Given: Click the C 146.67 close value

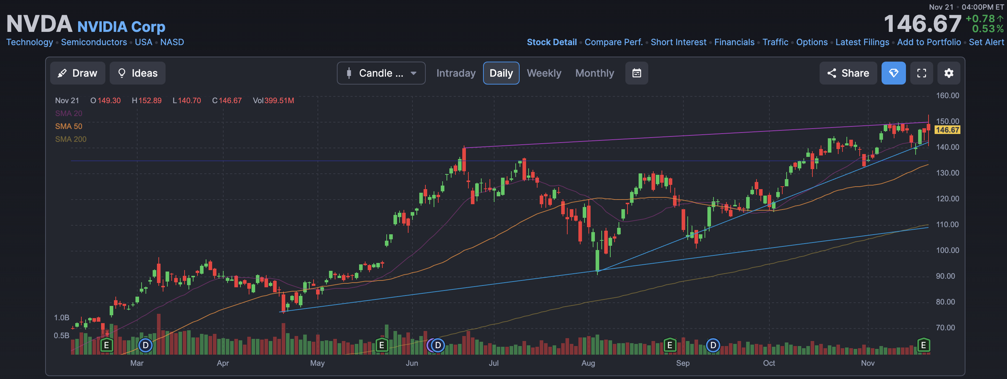Looking at the screenshot, I should coord(230,100).
